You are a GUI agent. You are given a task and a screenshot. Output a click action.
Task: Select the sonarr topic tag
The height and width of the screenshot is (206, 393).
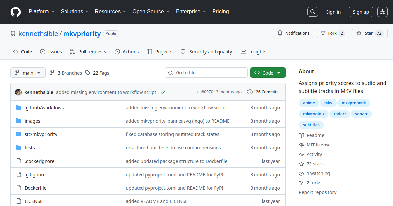362,114
